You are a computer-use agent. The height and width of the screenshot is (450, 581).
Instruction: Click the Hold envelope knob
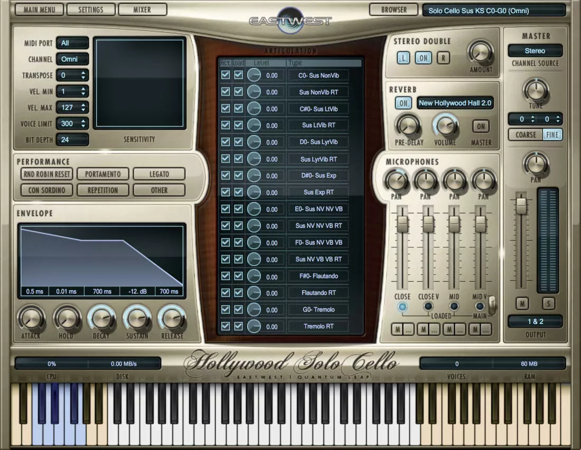click(x=67, y=318)
